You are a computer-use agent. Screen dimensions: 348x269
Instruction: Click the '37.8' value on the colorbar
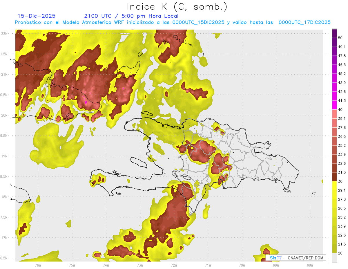pyautogui.click(x=342, y=127)
